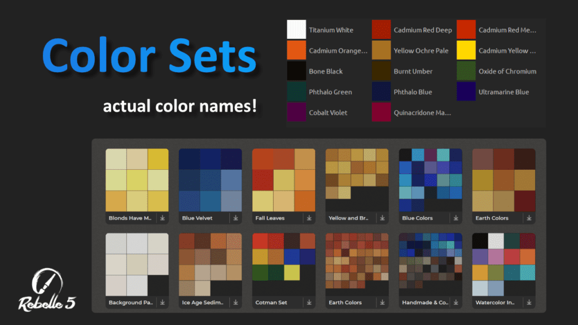Screen dimensions: 578x325
Task: Select the Ultramarine Blue swatch
Action: click(466, 91)
